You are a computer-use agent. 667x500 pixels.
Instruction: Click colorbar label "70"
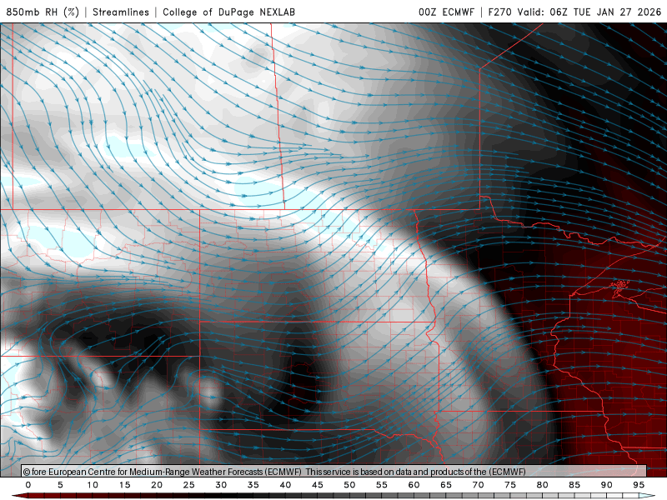478,485
